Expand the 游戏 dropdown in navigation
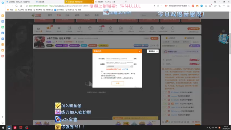This screenshot has height=130, width=231. 87,15
